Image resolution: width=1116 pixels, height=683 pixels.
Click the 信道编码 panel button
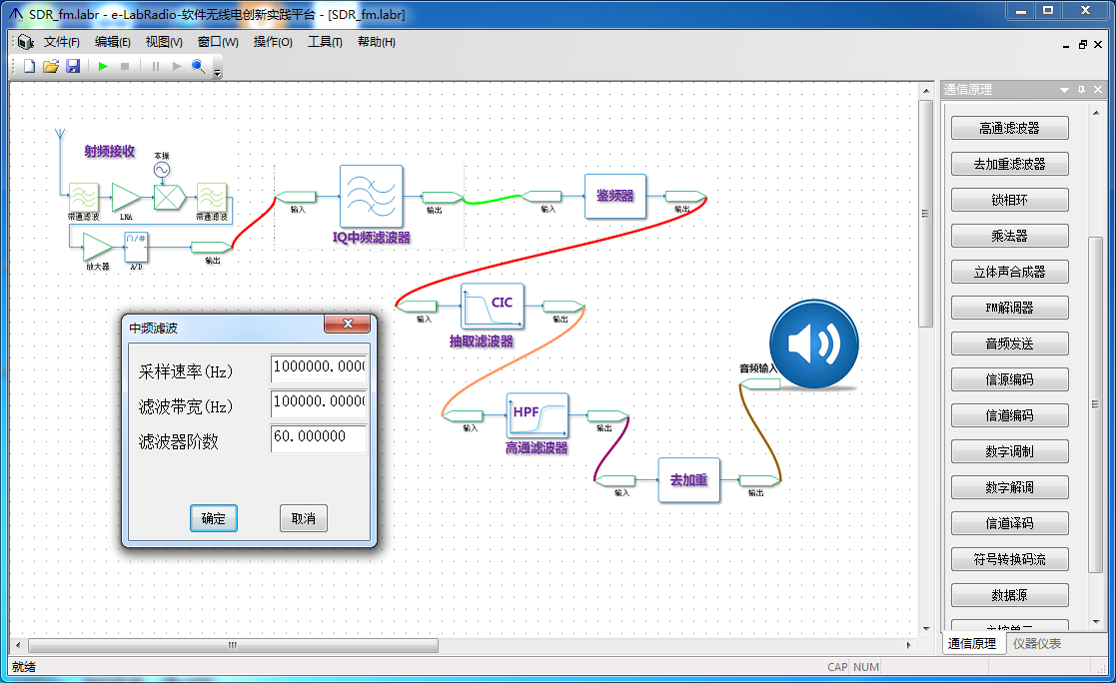pyautogui.click(x=1009, y=415)
